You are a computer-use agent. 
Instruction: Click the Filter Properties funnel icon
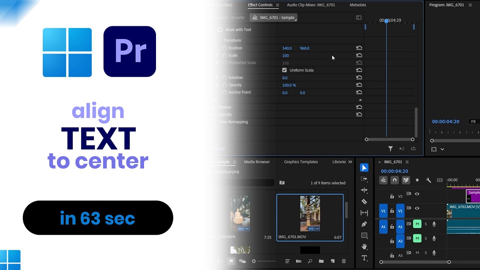click(390, 149)
